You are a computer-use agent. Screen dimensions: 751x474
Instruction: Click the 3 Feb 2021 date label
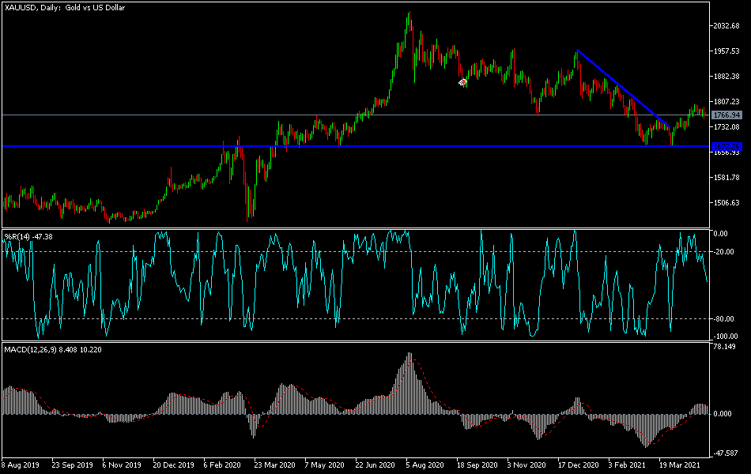(627, 465)
